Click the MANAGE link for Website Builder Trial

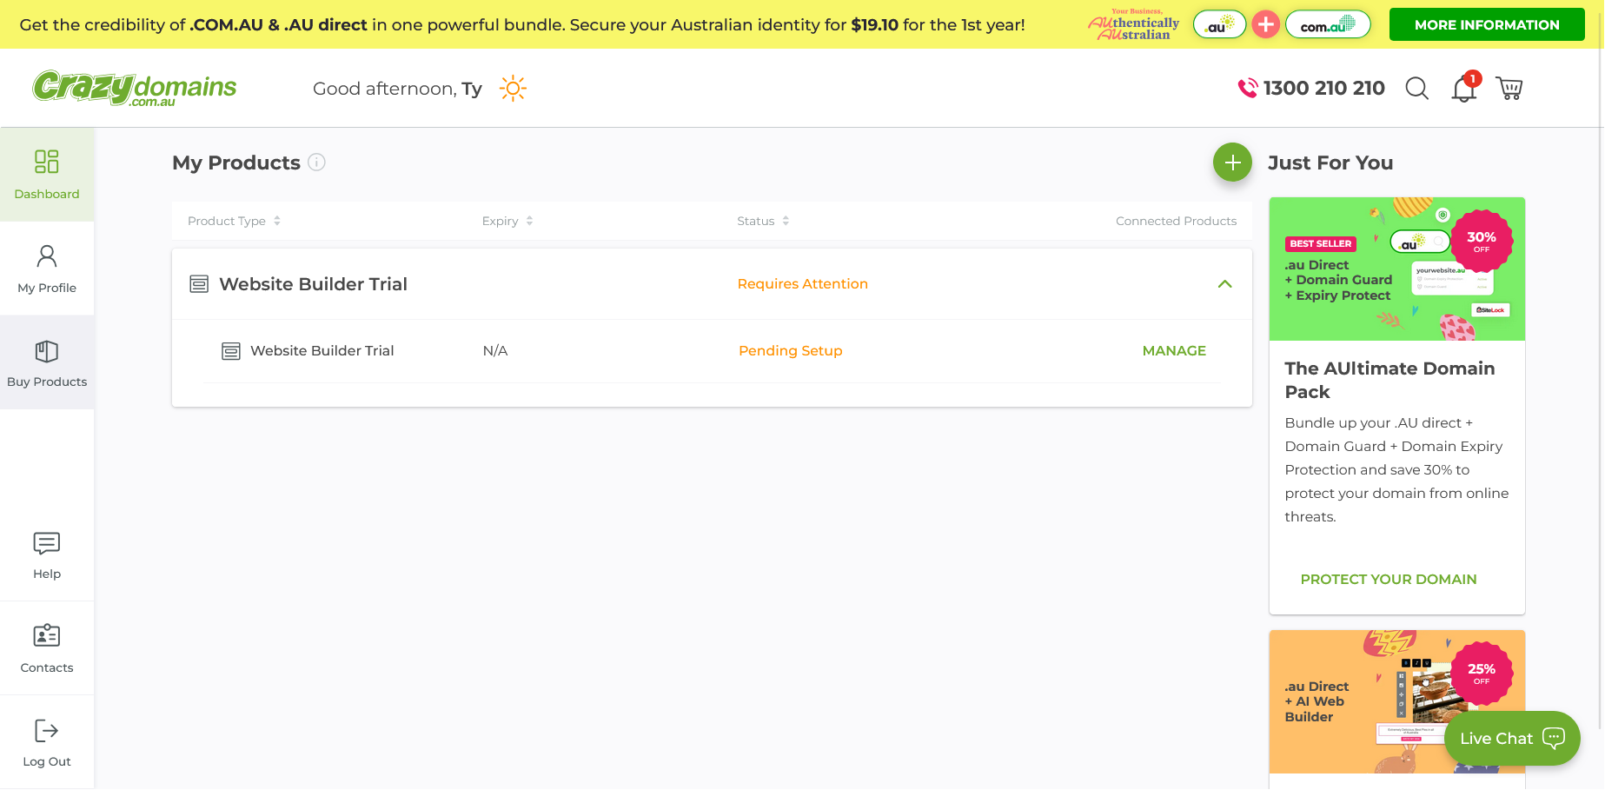click(x=1174, y=351)
